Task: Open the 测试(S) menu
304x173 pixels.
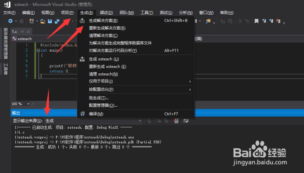Action: coord(166,13)
